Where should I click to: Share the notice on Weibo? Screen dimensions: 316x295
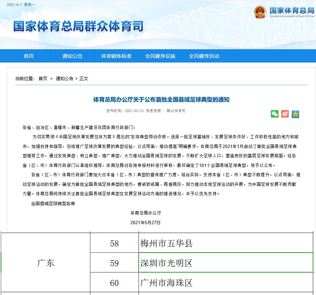click(x=285, y=114)
